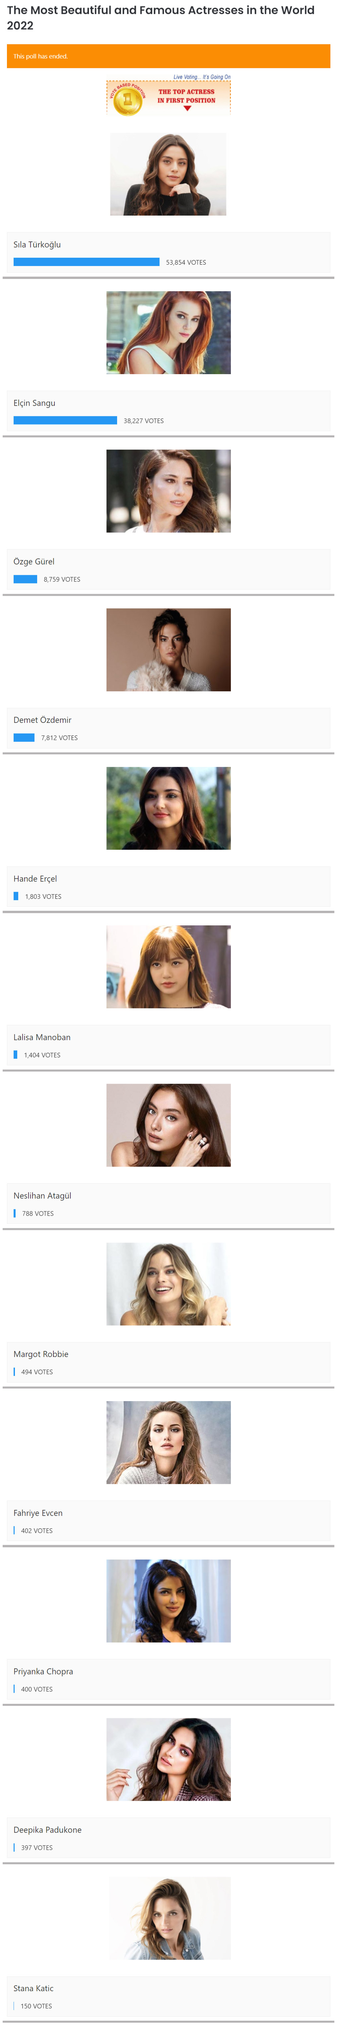Screen dimensions: 339x2027
Task: Click the orange poll has ended banner
Action: click(x=168, y=56)
